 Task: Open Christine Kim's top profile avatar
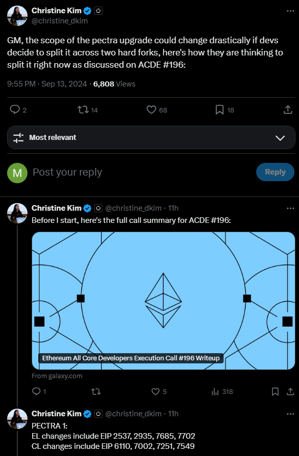[x=17, y=16]
